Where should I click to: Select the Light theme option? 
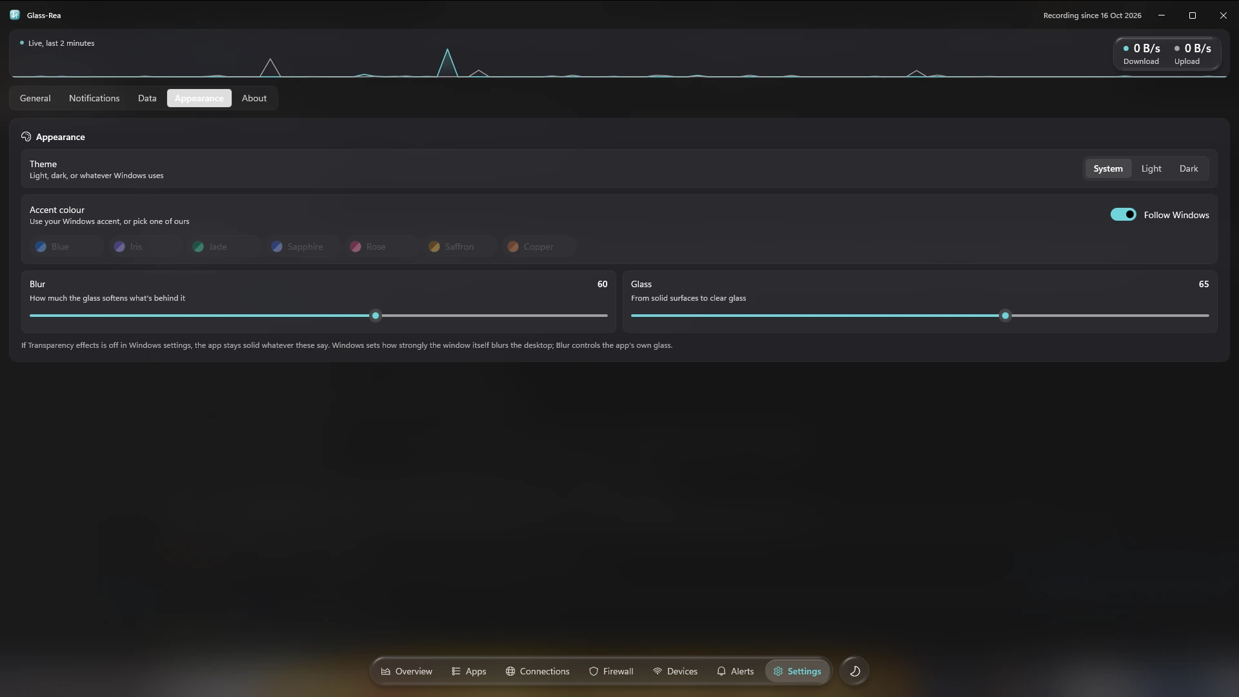click(1151, 168)
